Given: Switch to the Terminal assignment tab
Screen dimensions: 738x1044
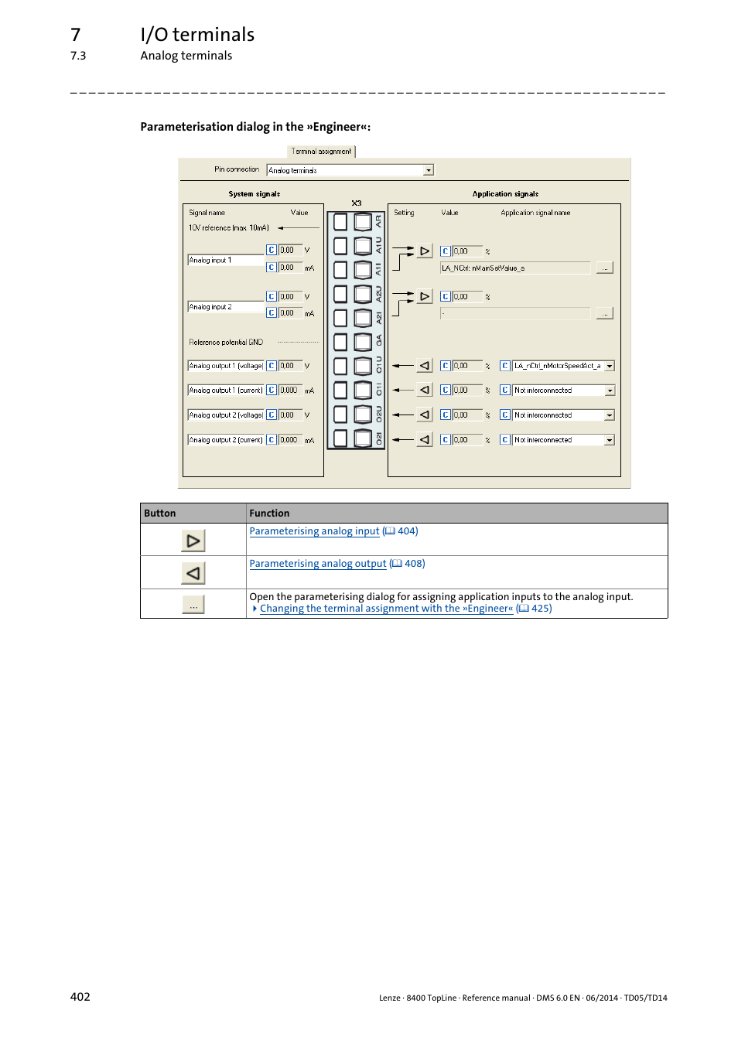Looking at the screenshot, I should [x=320, y=151].
